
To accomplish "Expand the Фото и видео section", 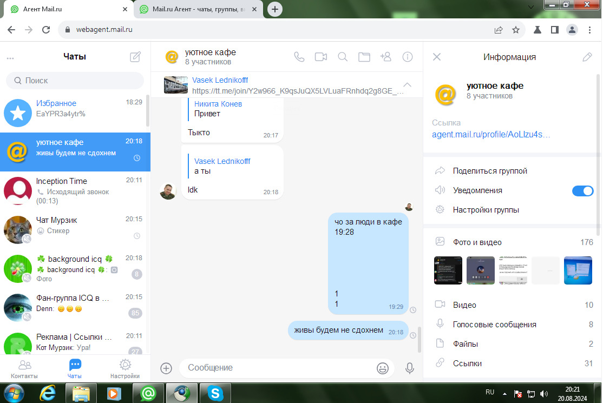I will (x=477, y=242).
